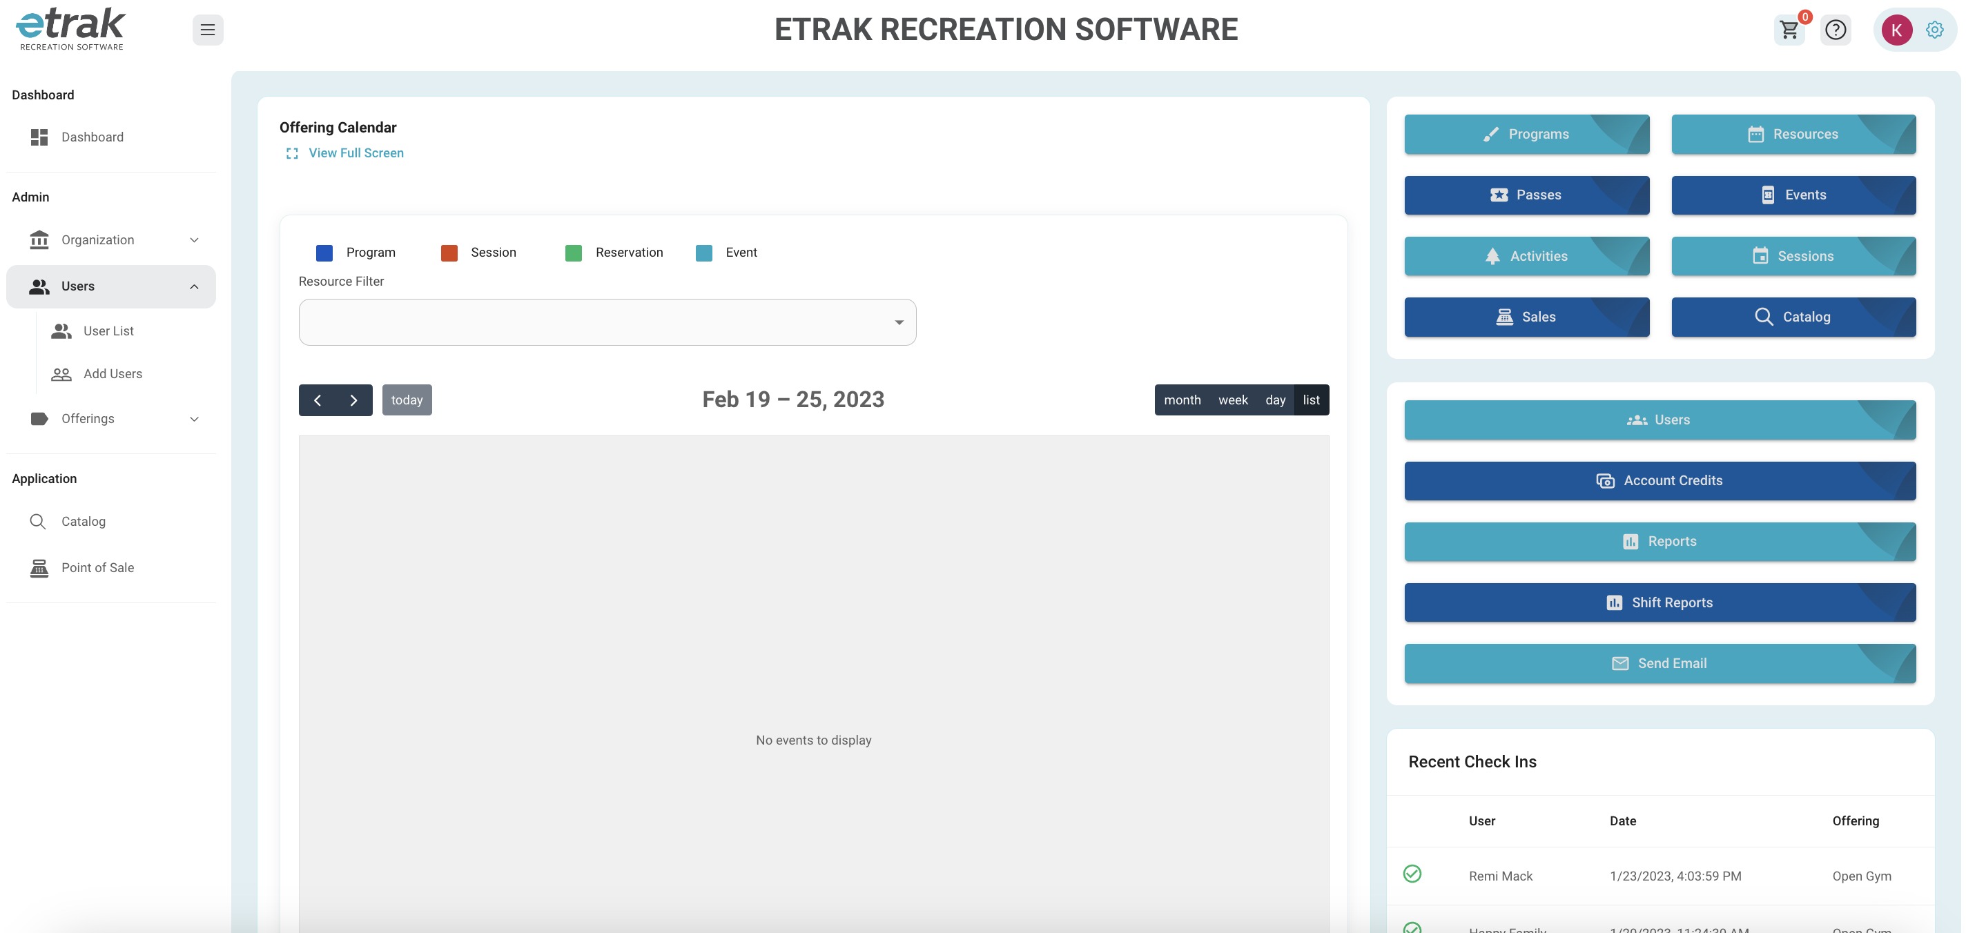Toggle the hamburger sidebar menu
Image resolution: width=1966 pixels, height=933 pixels.
click(x=208, y=30)
